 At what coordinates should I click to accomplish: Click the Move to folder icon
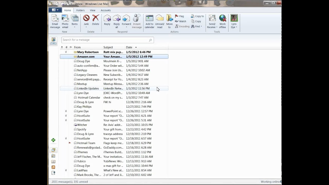(169, 18)
